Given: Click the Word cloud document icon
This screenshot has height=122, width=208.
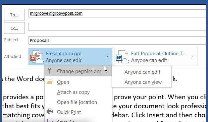Looking at the screenshot, I should click(122, 57).
